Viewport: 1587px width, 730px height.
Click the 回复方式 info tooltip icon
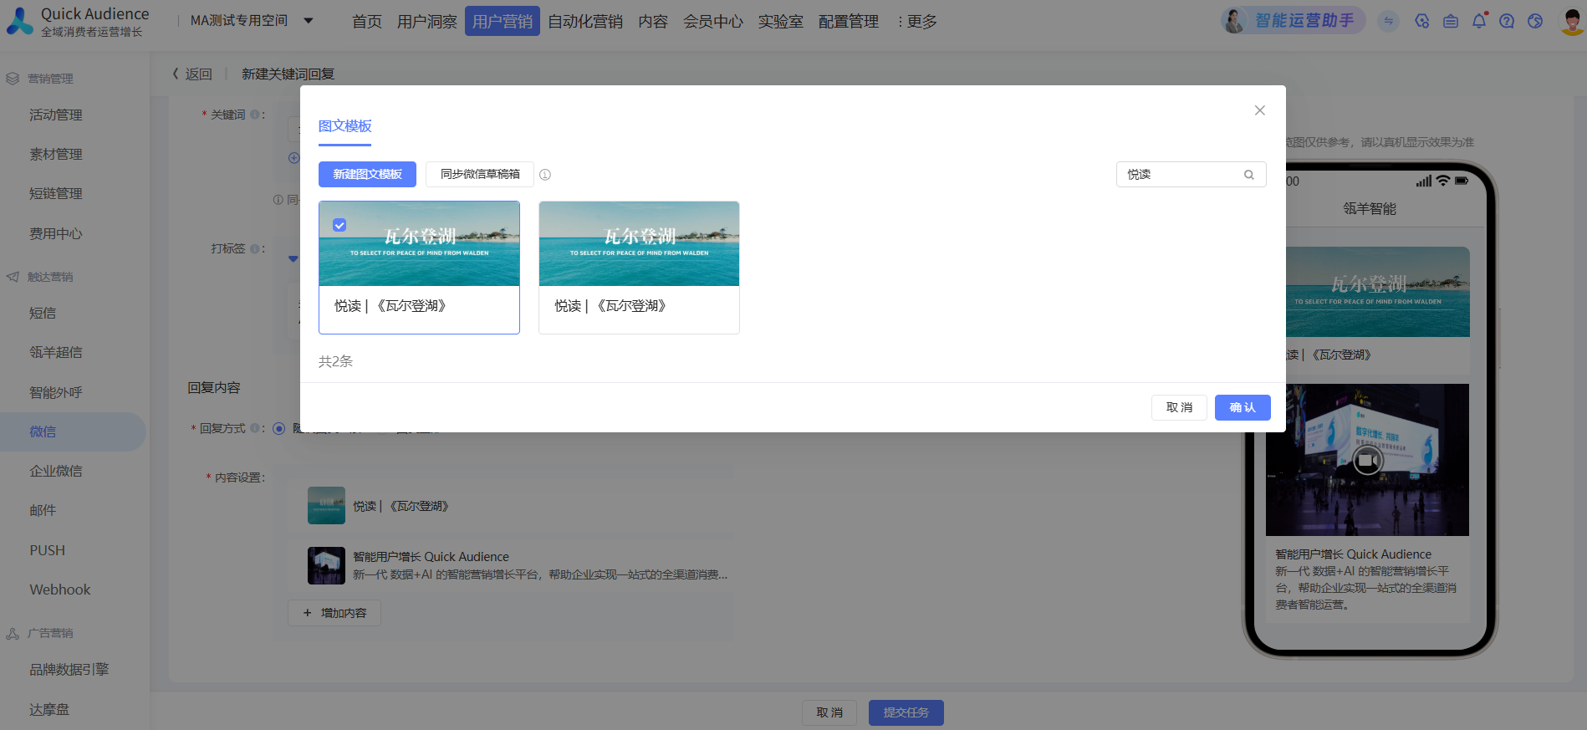click(x=255, y=428)
